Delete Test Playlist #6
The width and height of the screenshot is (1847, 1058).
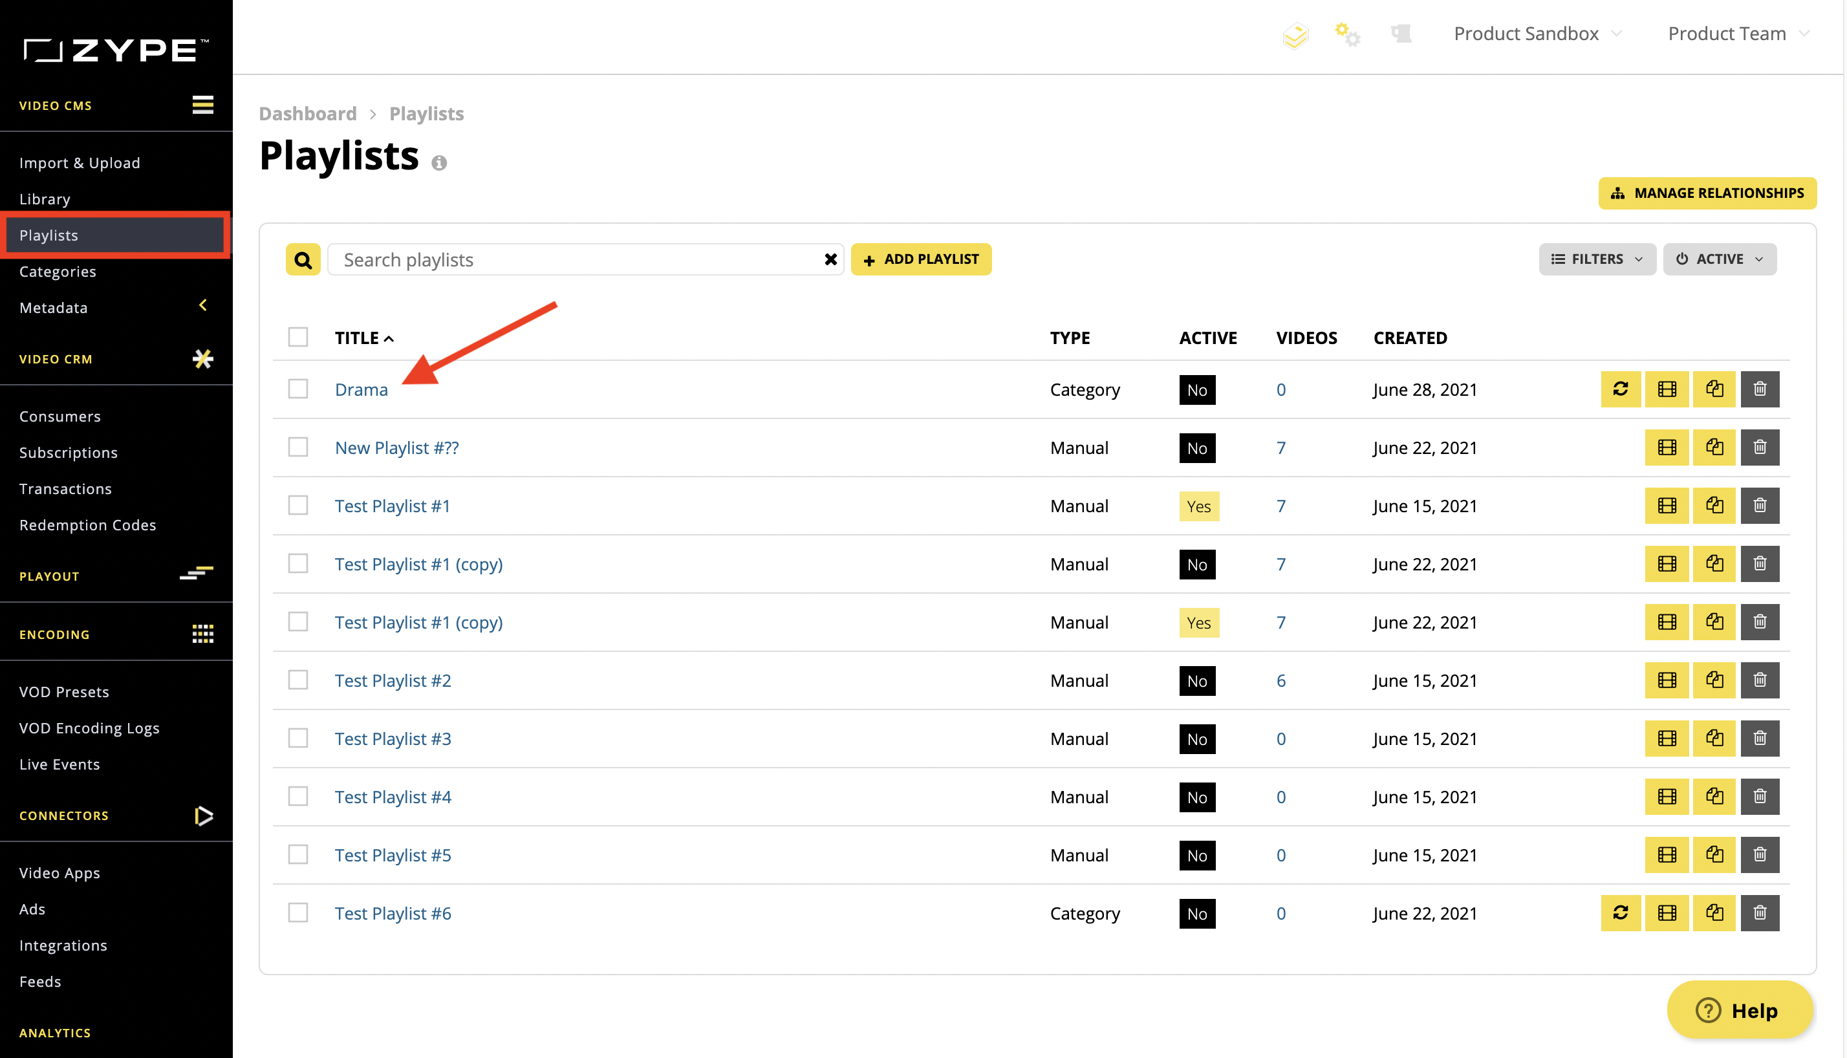(1760, 912)
